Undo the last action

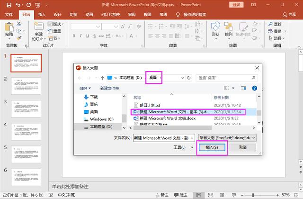[x=18, y=5]
